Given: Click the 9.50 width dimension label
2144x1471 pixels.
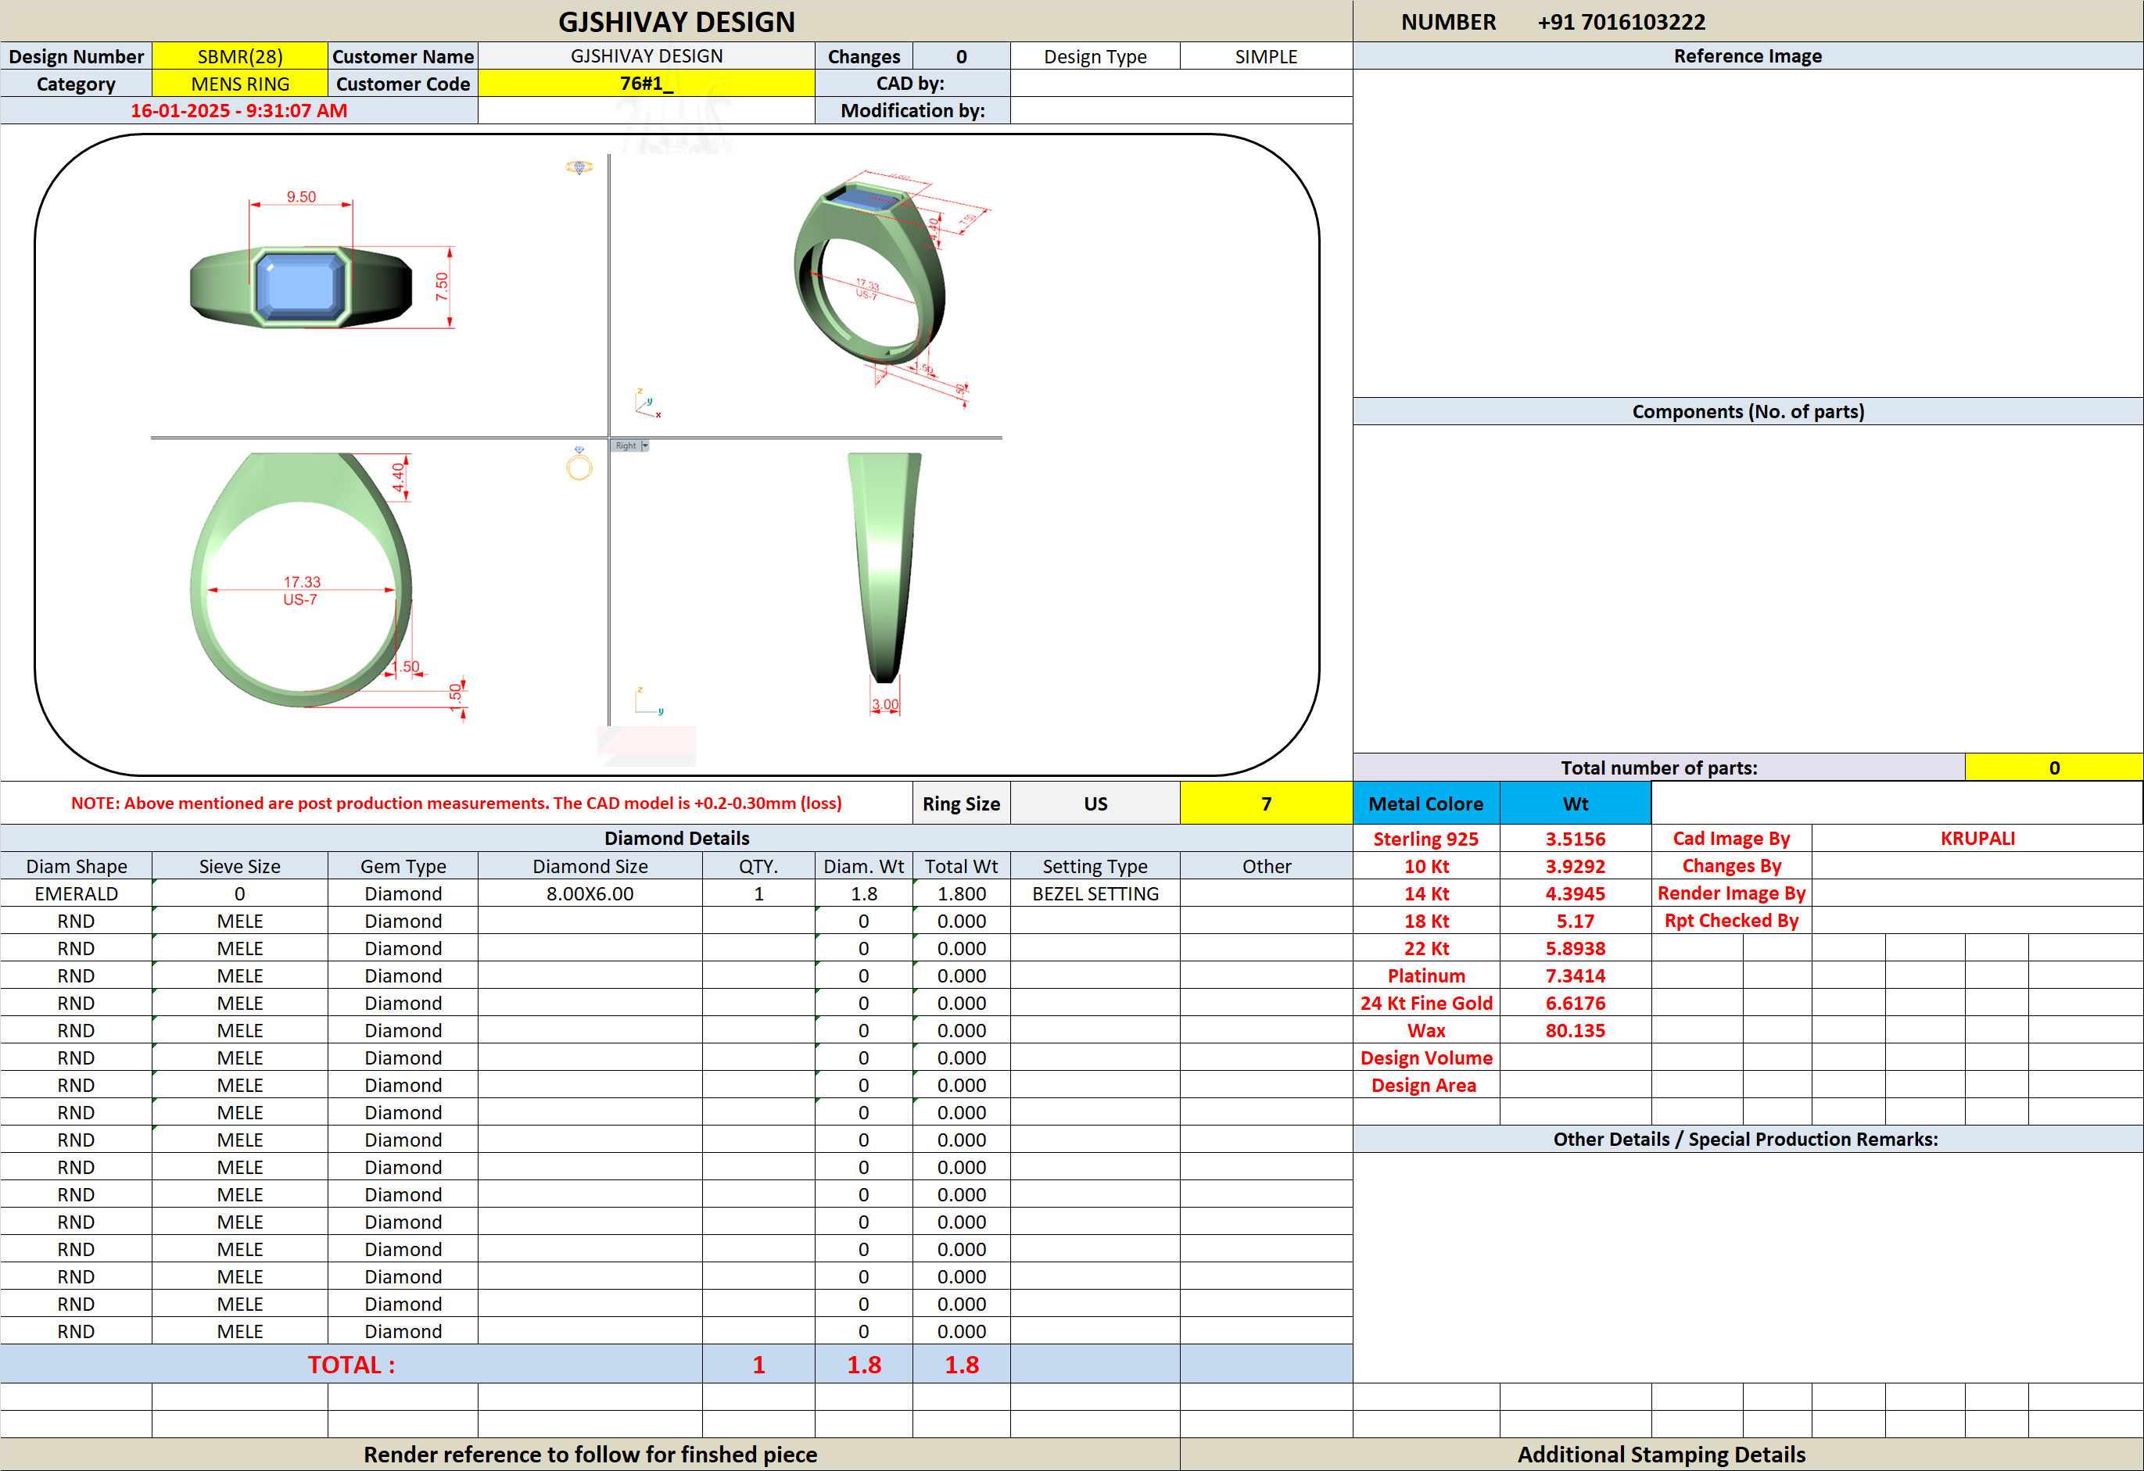Looking at the screenshot, I should 301,196.
